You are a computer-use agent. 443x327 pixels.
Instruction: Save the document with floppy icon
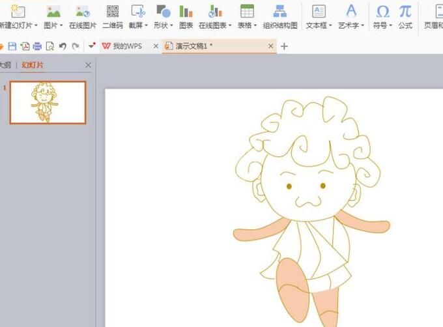click(x=12, y=46)
